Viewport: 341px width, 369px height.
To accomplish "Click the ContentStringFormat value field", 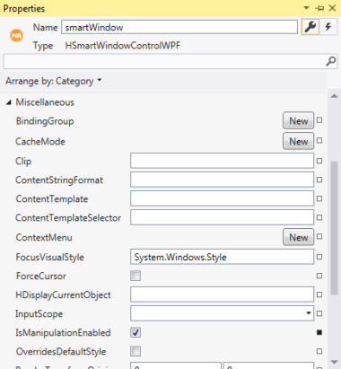I will point(222,180).
